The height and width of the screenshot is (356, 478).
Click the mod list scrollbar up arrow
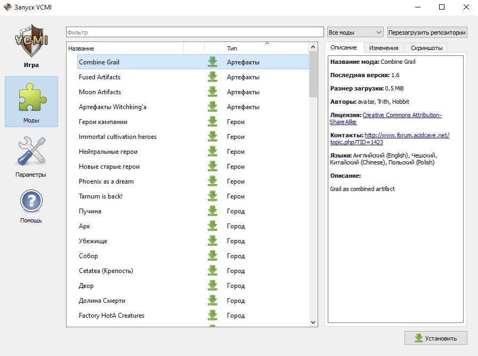coord(313,47)
